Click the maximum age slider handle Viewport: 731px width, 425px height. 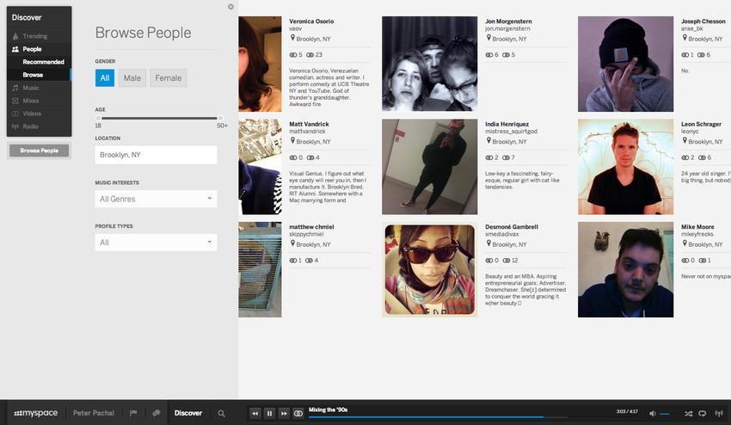coord(220,118)
